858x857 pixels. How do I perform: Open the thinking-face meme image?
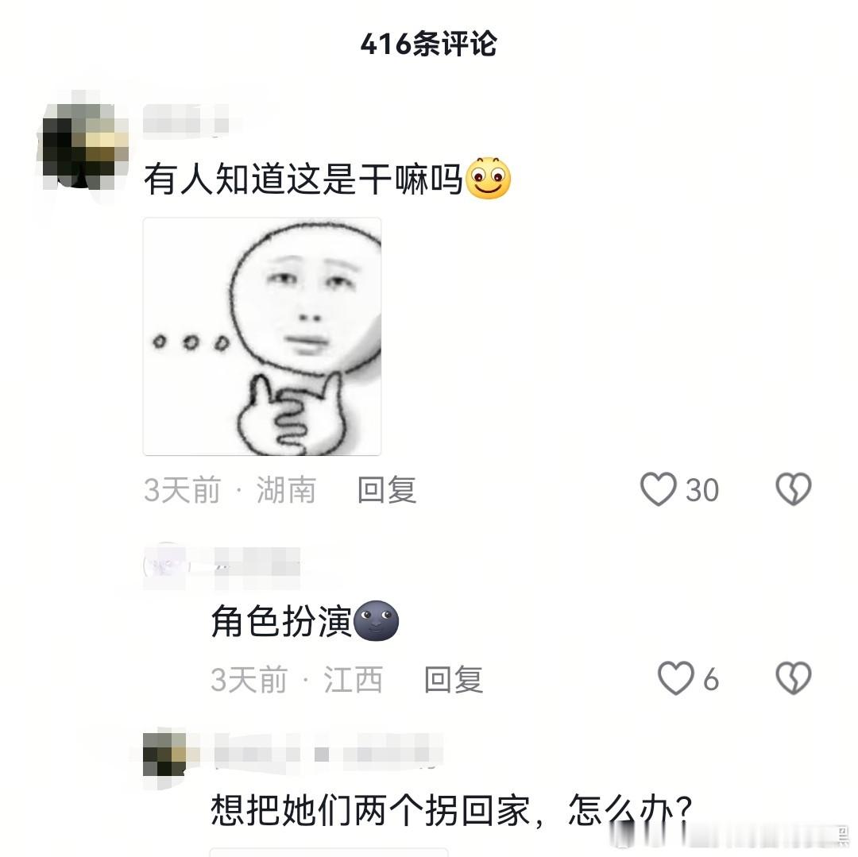click(262, 336)
